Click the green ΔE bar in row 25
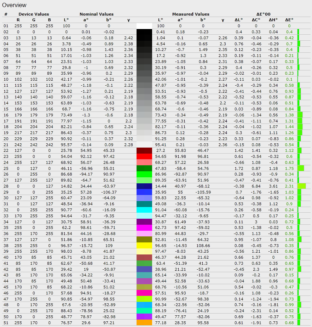The height and width of the screenshot is (327, 312). (301, 168)
